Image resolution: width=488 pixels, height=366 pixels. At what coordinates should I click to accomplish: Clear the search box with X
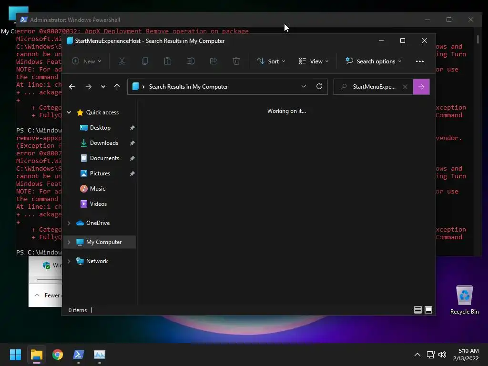click(x=405, y=87)
